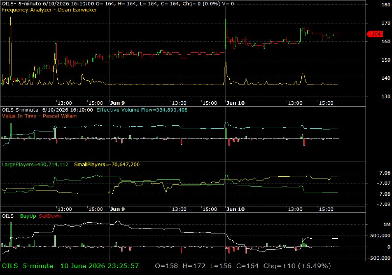Click the 500,000 axis label

click(x=380, y=235)
